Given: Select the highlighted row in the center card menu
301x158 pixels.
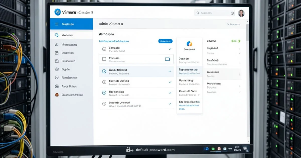Looking at the screenshot, I should 189,71.
